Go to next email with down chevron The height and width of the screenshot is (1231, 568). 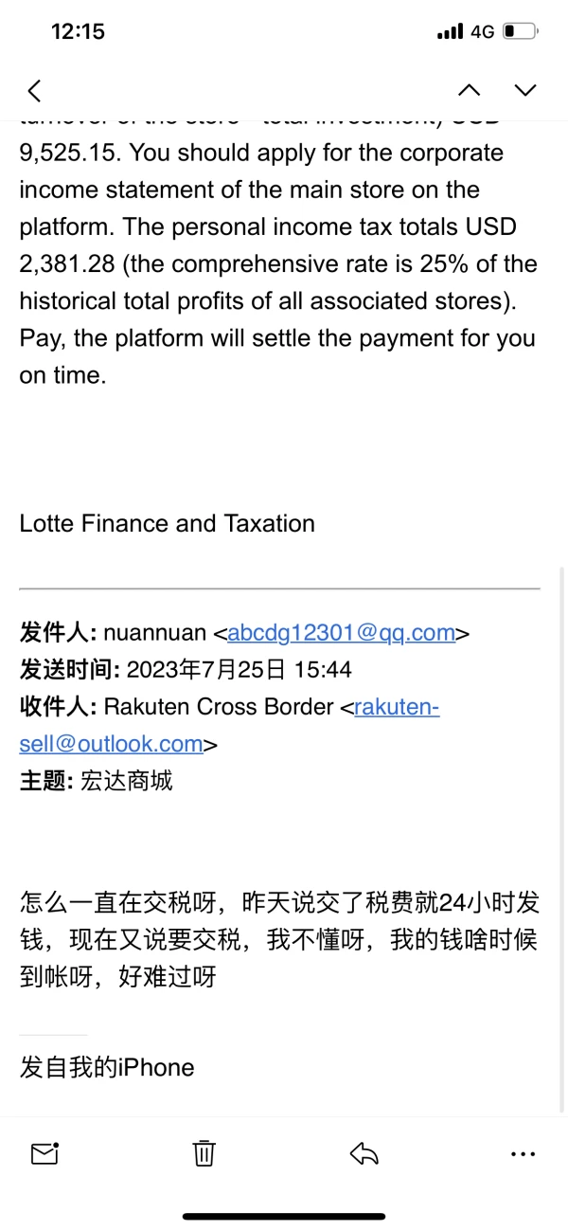pyautogui.click(x=525, y=90)
